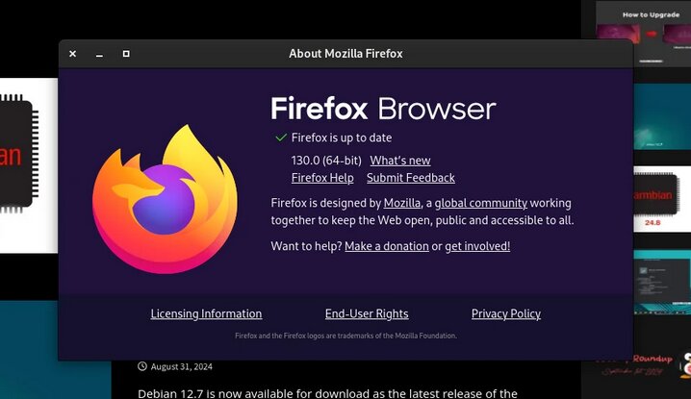The image size is (691, 399).
Task: Click the Make a donation link
Action: point(387,246)
